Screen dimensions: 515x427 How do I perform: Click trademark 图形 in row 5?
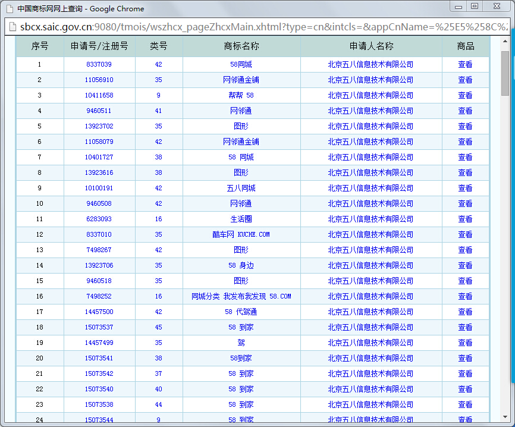pyautogui.click(x=241, y=126)
